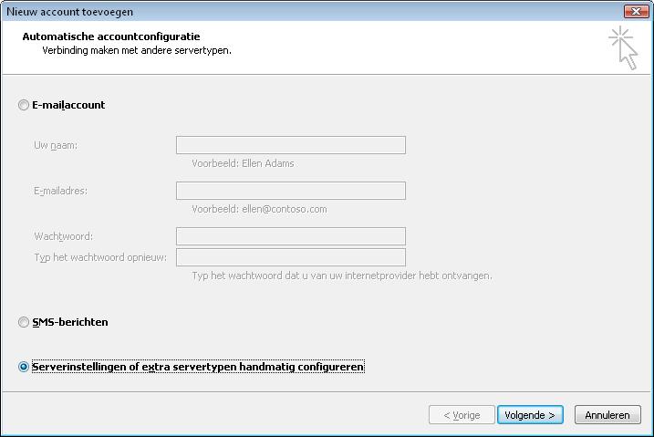Click the internetprovider password hint text
Screen dimensions: 654x437
coord(342,276)
